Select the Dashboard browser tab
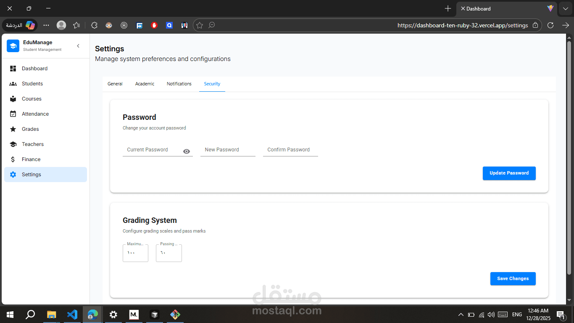The width and height of the screenshot is (574, 323). click(x=507, y=8)
